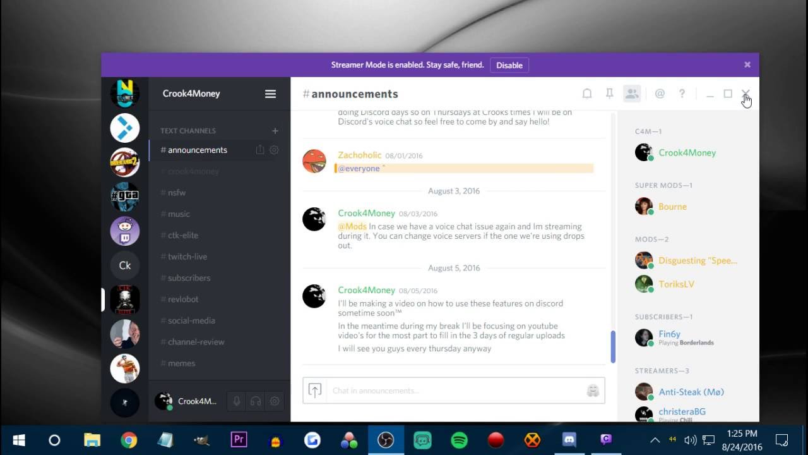Open recent mentions
808x455 pixels.
click(x=660, y=94)
